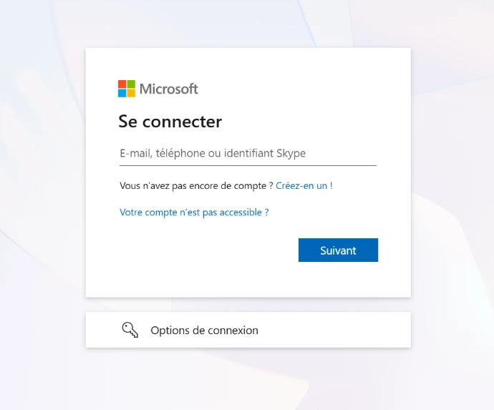Click the Microsoft wordmark text
Screen dimensions: 494x410
point(168,89)
